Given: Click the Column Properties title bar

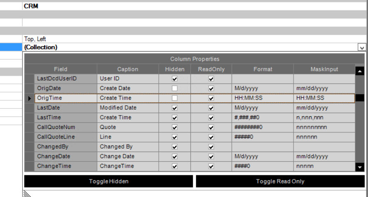Looking at the screenshot, I should (194, 59).
